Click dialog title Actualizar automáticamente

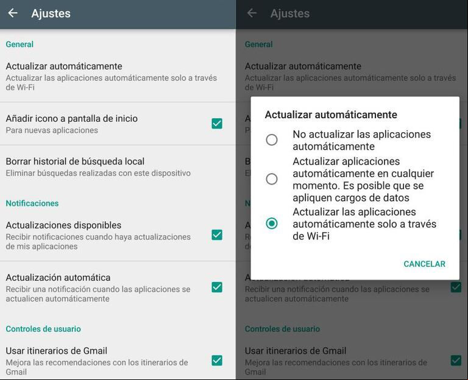331,114
